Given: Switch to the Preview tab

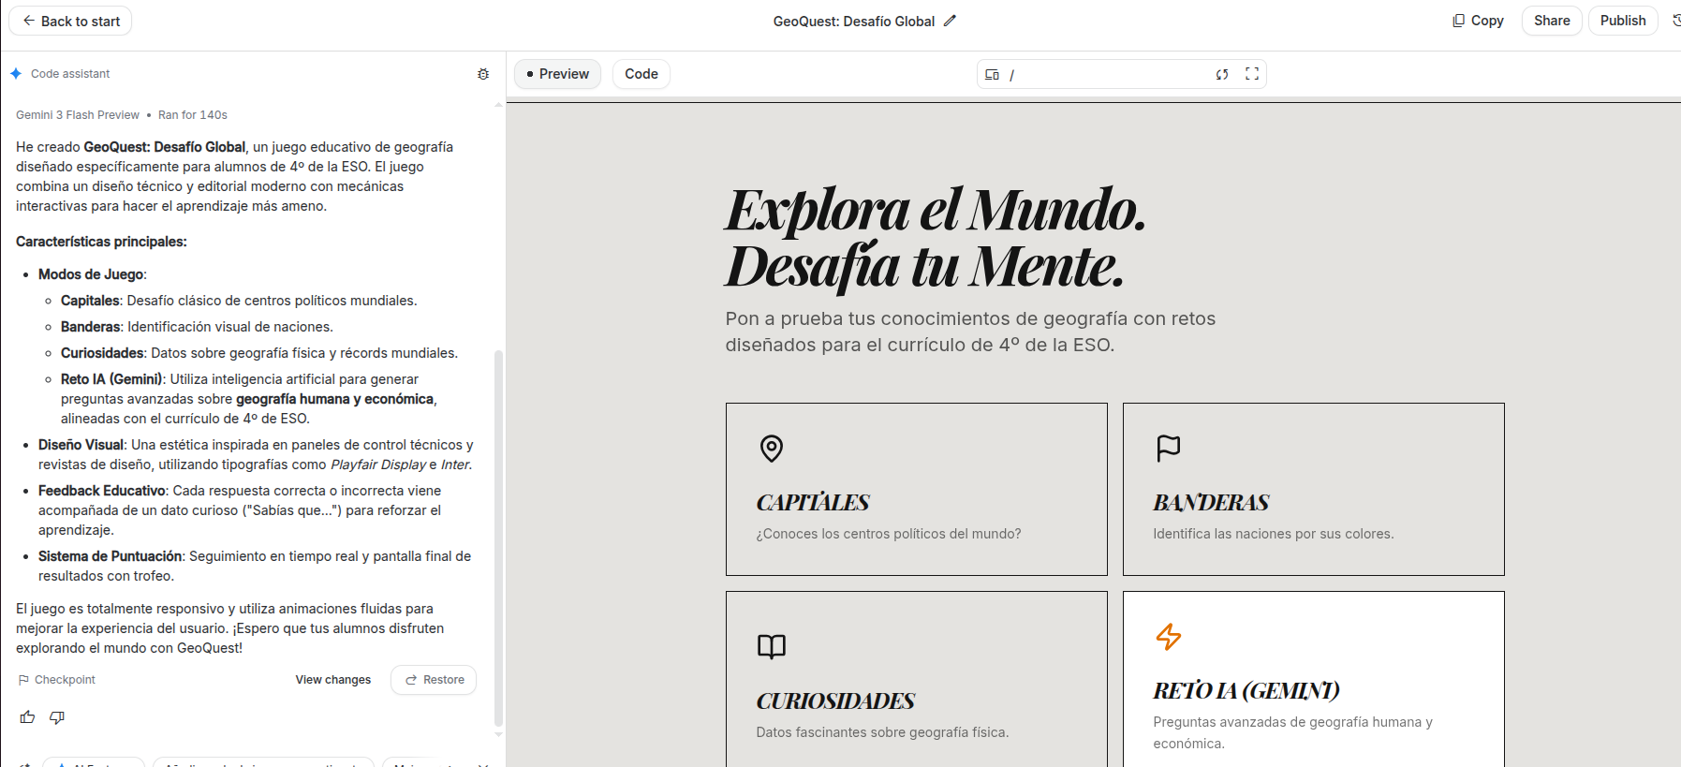Looking at the screenshot, I should pos(557,74).
